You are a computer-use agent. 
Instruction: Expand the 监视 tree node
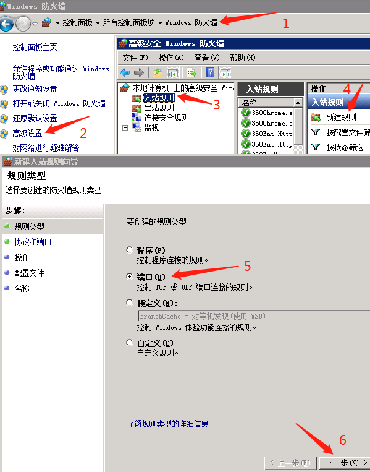[125, 127]
